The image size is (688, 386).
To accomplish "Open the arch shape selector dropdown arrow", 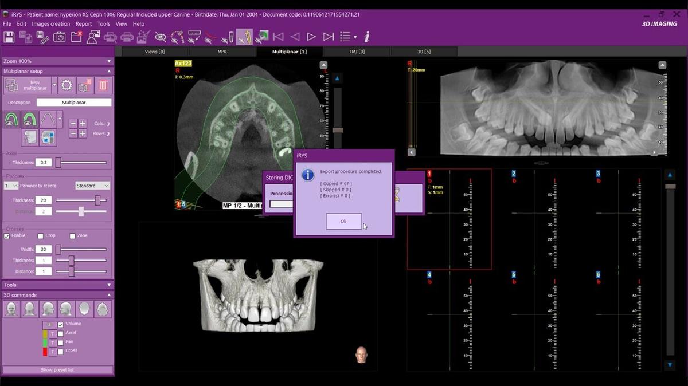I will pos(60,119).
